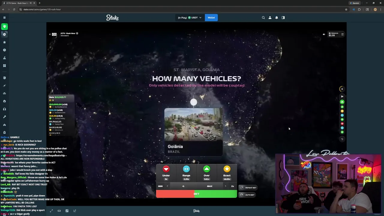Enter fullscreen mode for the game
Screen dimensions: 384x216
[x=51, y=211]
